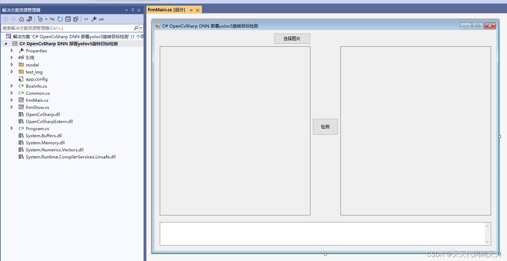Switch views with the Visual Studio solution icon
507x261 pixels.
pyautogui.click(x=29, y=19)
